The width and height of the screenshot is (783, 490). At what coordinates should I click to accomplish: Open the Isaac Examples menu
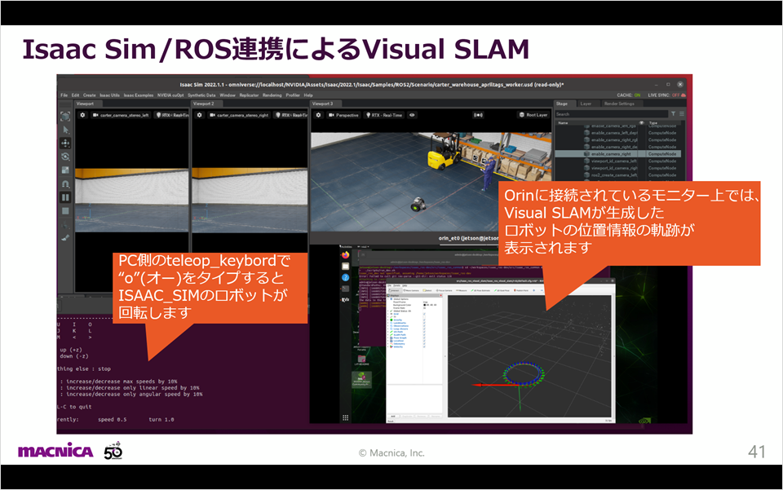tap(139, 95)
